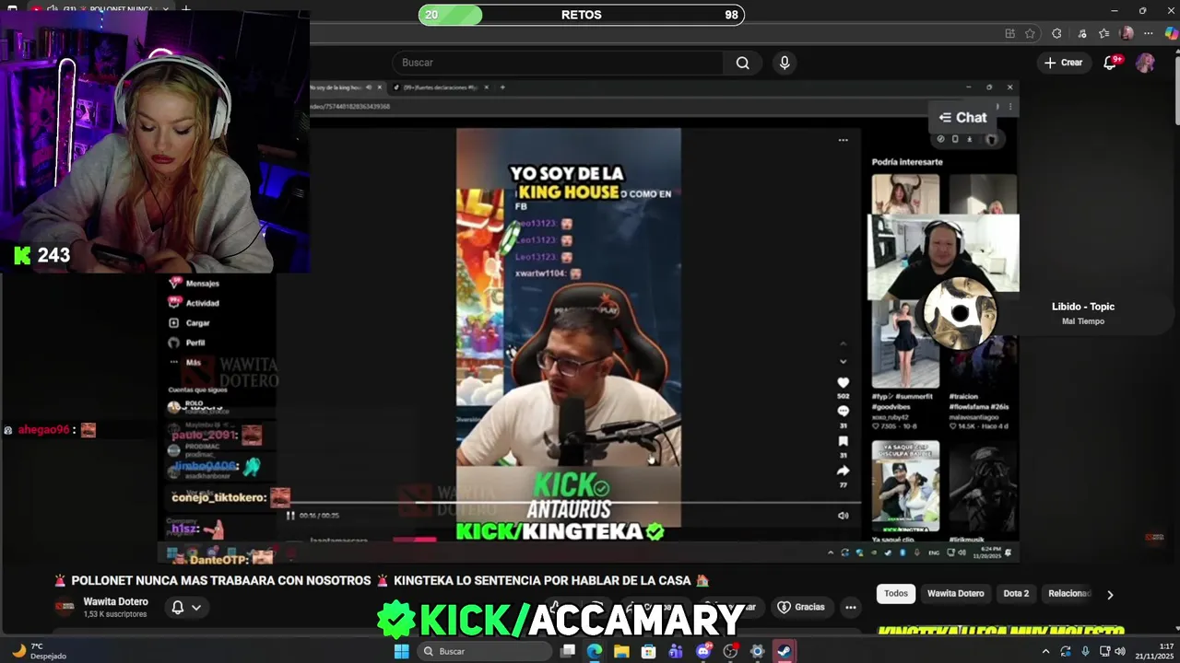Click the Crear button on YouTube
Image resolution: width=1180 pixels, height=663 pixels.
[1063, 63]
